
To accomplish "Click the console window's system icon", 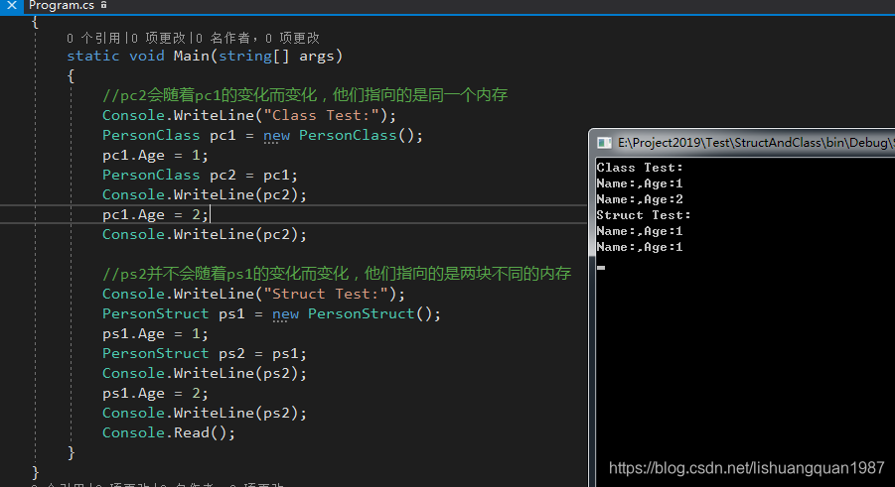I will [603, 143].
